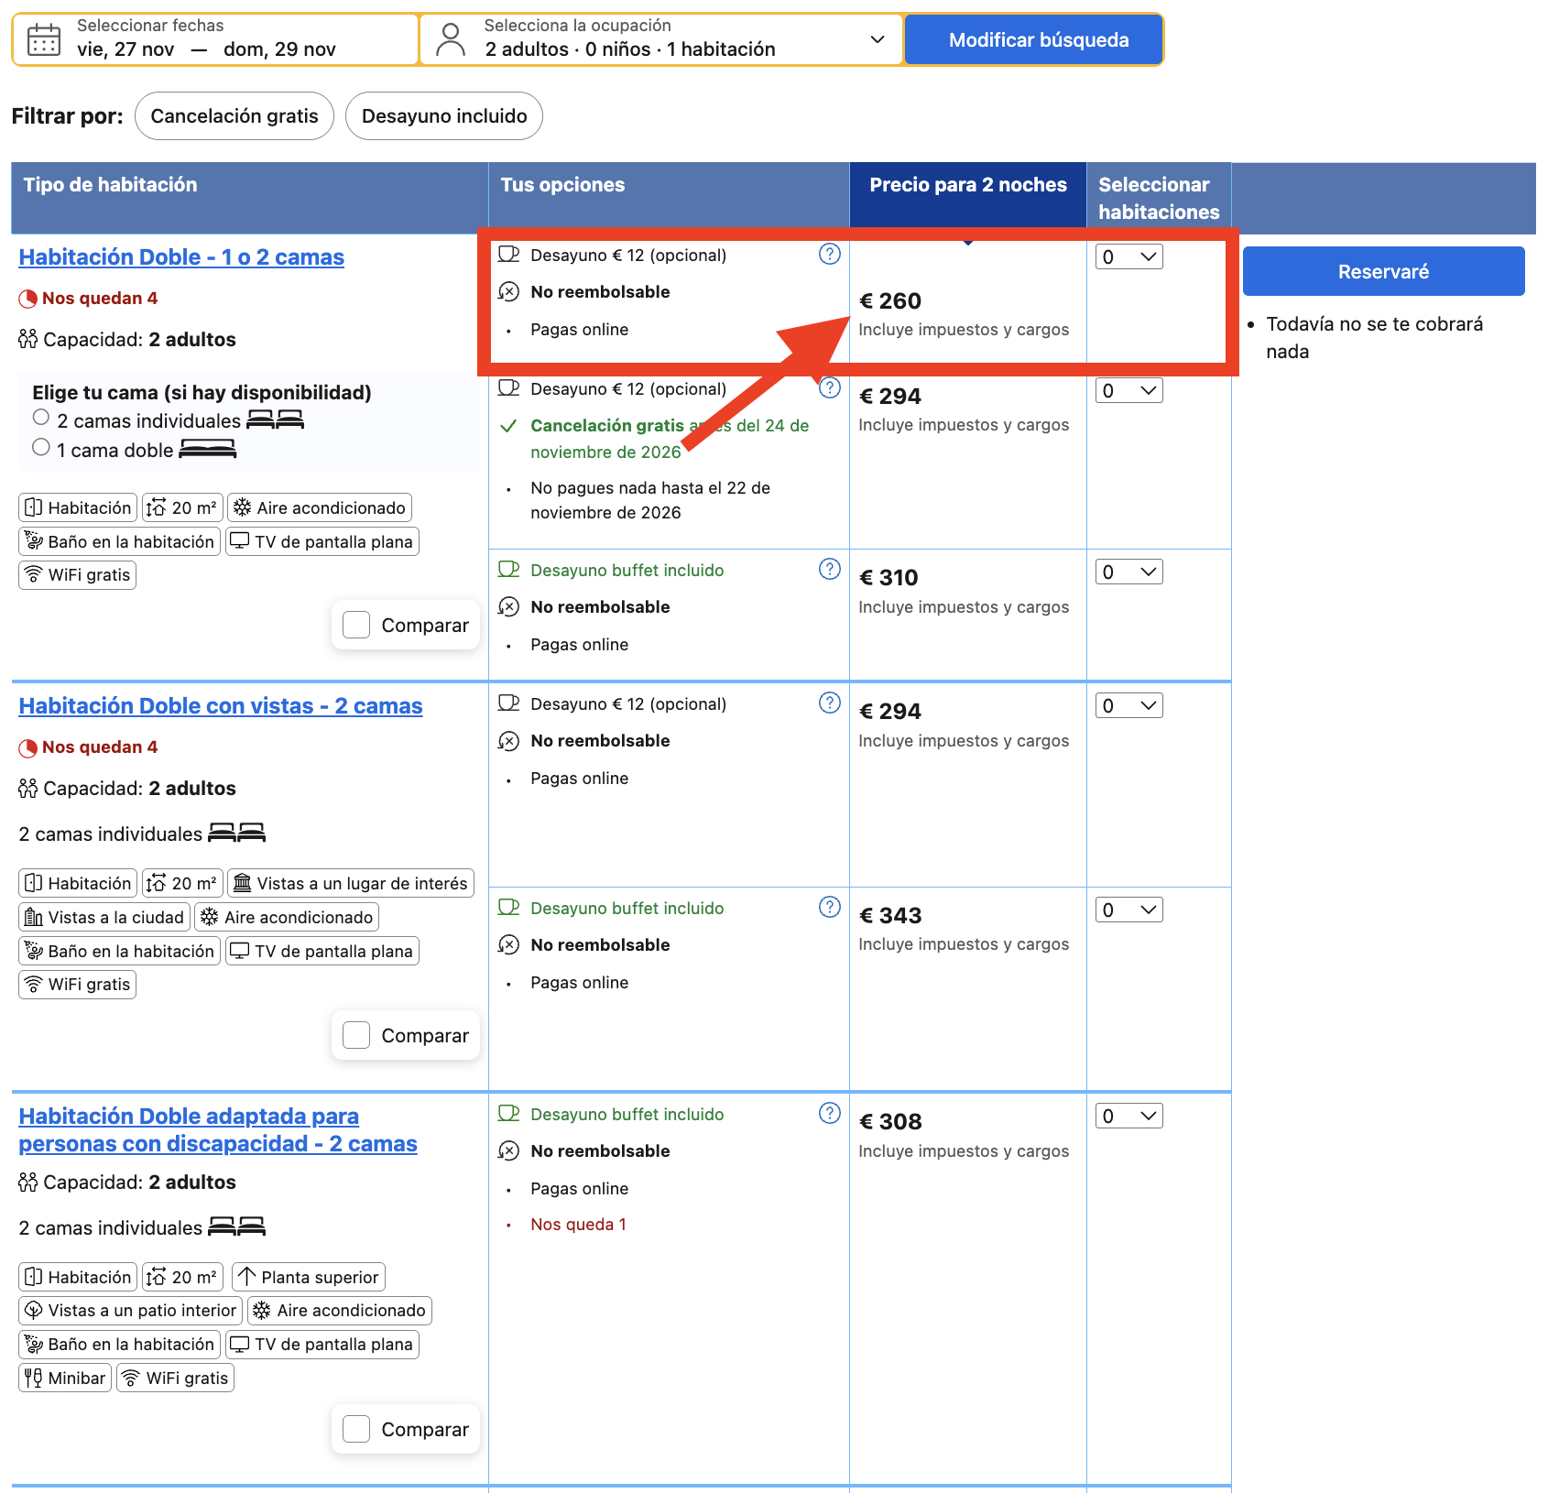Click the calendar icon in date selector
Screen dimensions: 1559x1493
pyautogui.click(x=44, y=39)
